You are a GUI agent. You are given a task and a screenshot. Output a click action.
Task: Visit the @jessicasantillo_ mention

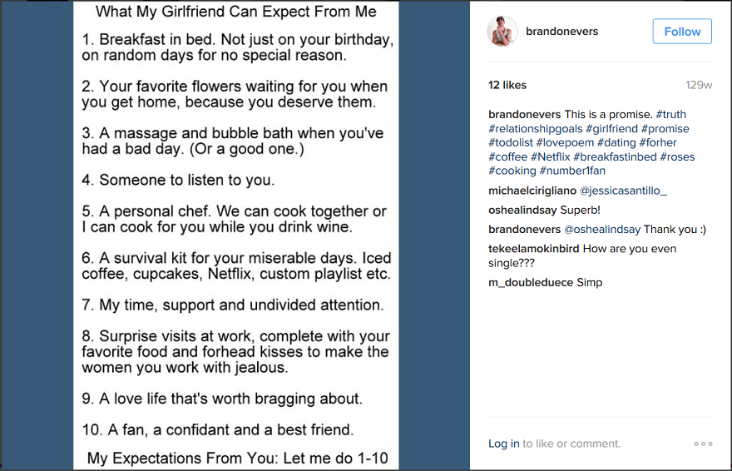tap(623, 191)
